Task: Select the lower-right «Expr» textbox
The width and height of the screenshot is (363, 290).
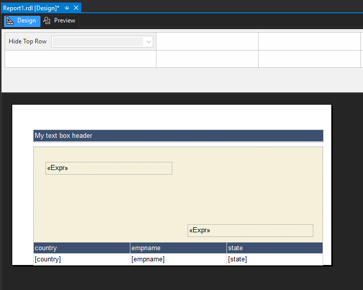Action: click(251, 230)
